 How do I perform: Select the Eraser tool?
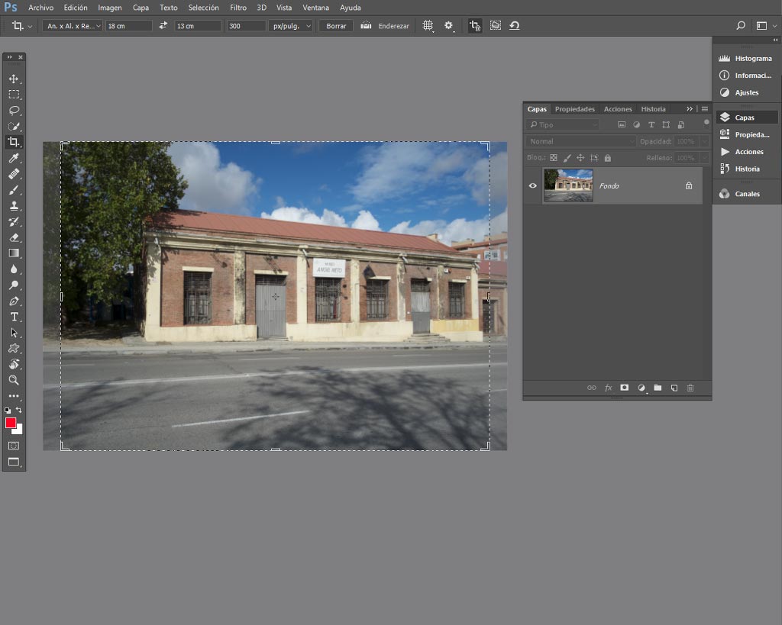tap(14, 238)
